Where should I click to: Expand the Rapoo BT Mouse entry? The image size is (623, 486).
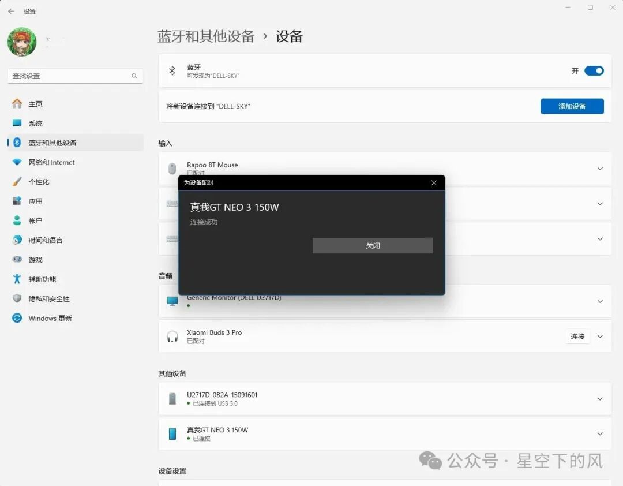[600, 169]
